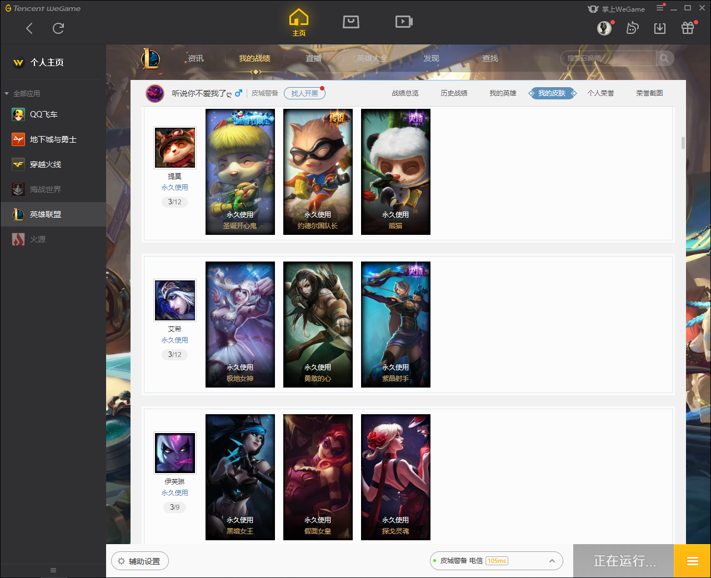Collapse the 全部应用 list
Image resolution: width=711 pixels, height=578 pixels.
tap(7, 93)
